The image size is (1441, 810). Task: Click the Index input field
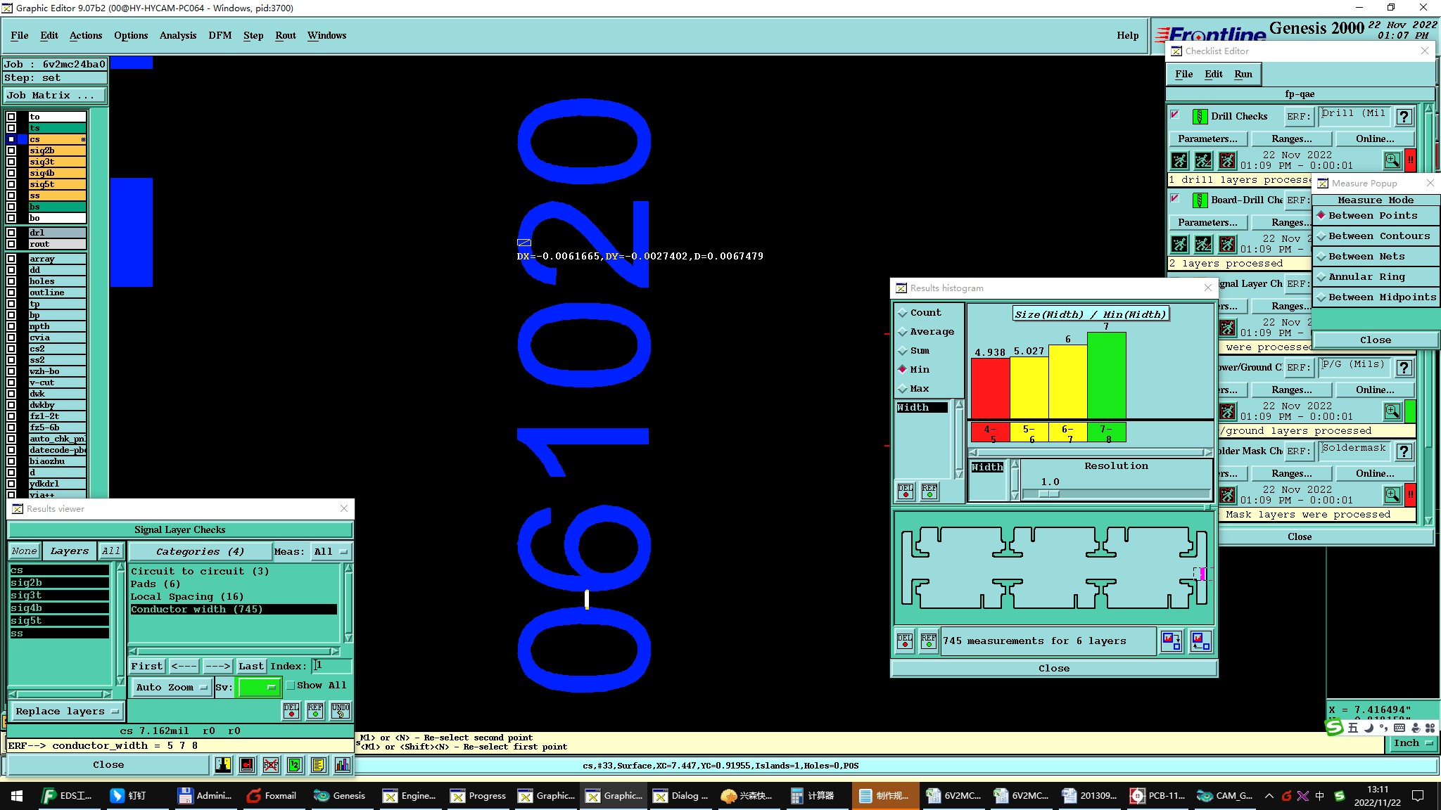click(x=332, y=666)
